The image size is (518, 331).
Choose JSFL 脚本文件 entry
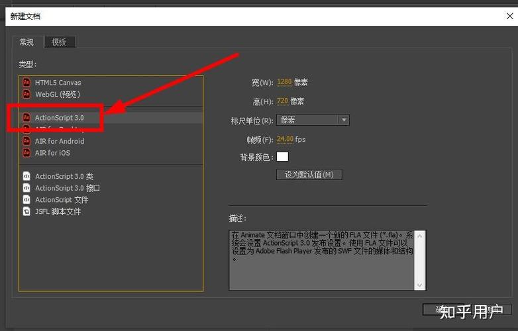tap(111, 212)
